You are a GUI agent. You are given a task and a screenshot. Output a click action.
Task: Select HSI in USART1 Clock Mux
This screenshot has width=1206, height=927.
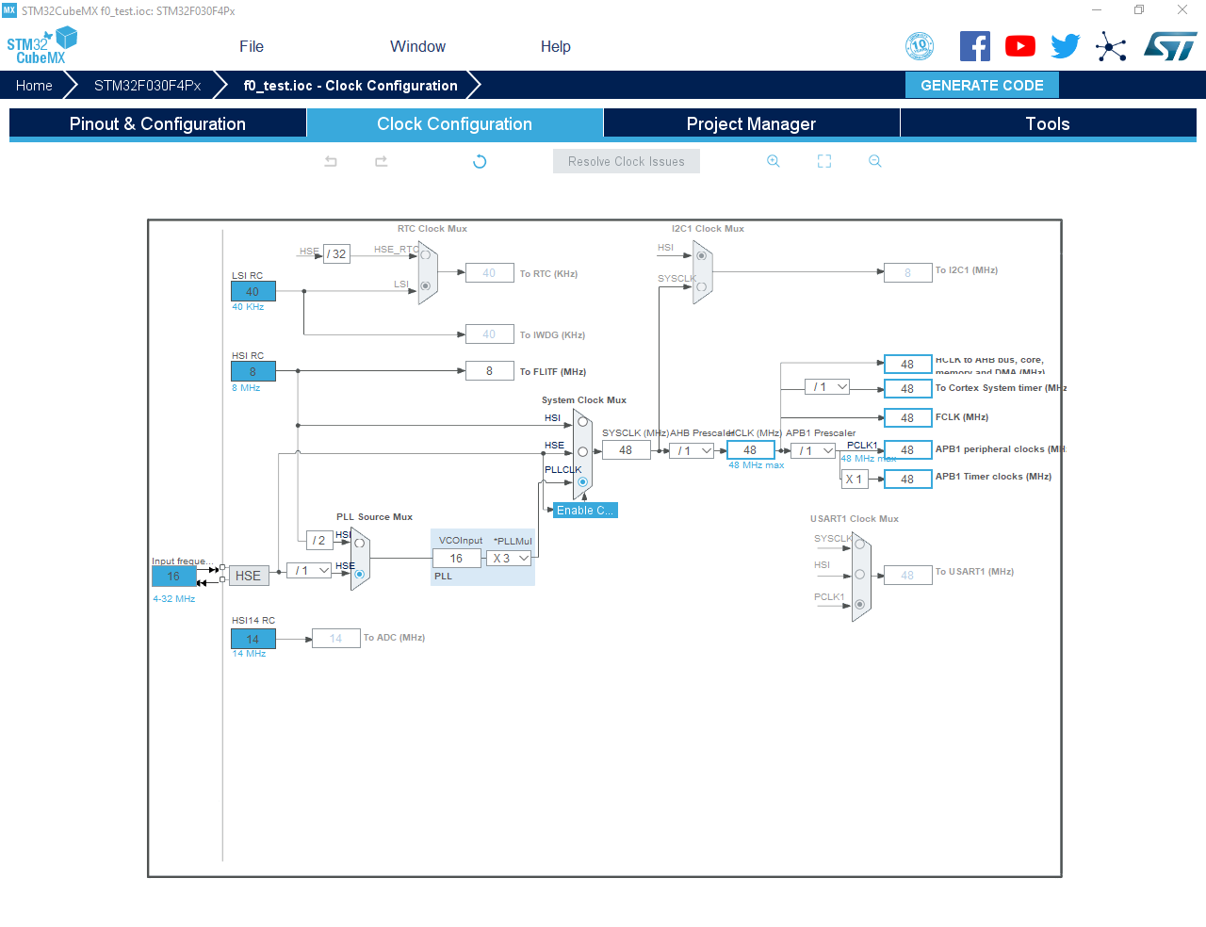(x=859, y=574)
